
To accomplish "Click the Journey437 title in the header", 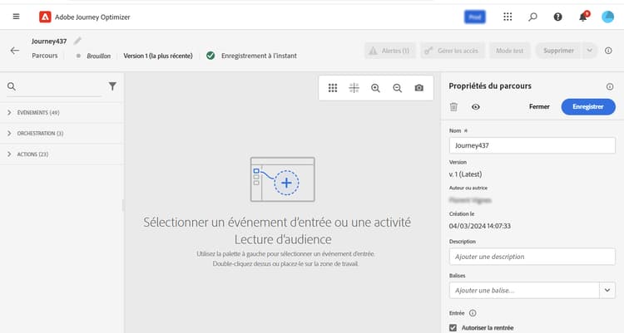I will click(x=49, y=42).
